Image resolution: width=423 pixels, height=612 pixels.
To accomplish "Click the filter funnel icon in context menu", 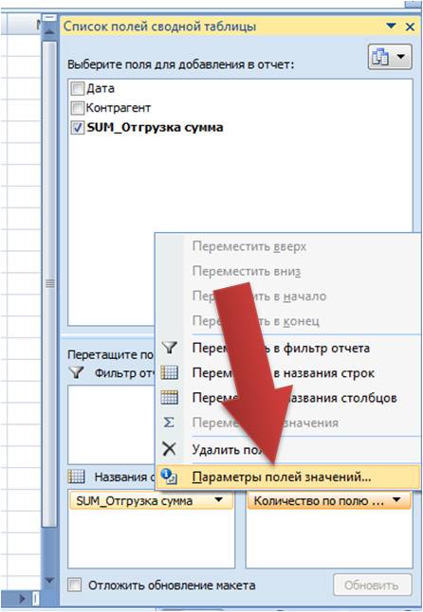I will [x=170, y=348].
